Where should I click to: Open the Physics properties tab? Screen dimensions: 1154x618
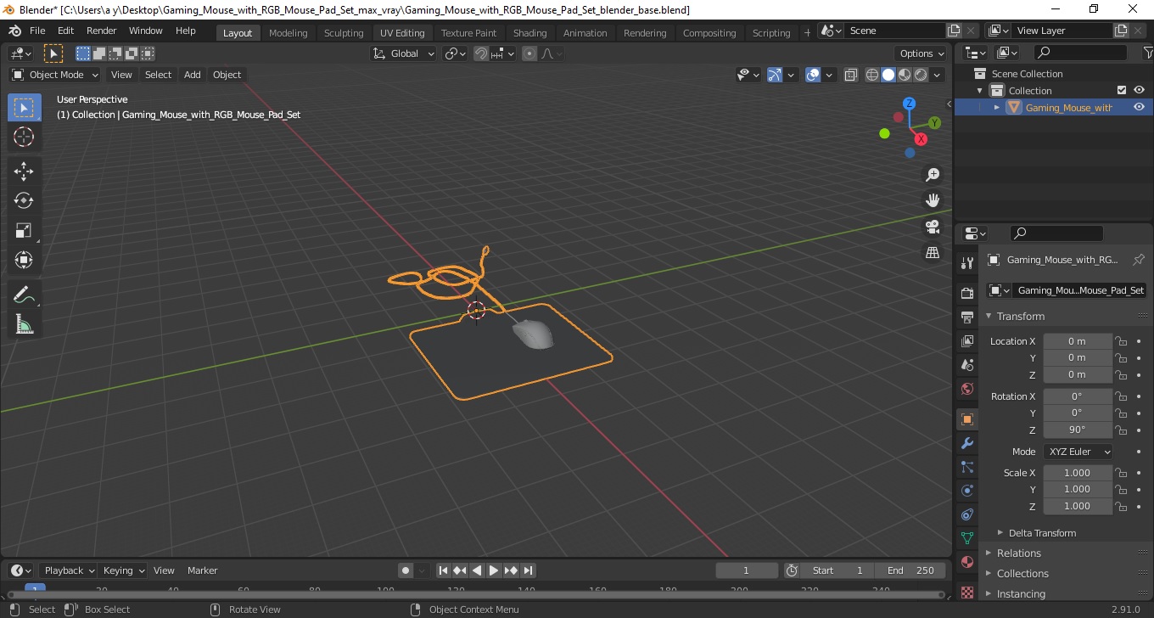coord(967,491)
